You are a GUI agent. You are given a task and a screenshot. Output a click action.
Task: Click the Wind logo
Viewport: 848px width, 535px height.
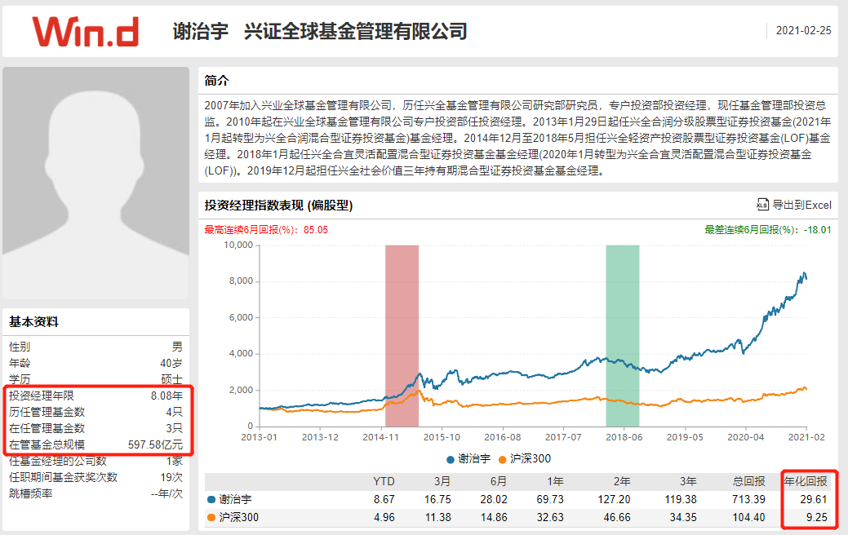click(86, 31)
